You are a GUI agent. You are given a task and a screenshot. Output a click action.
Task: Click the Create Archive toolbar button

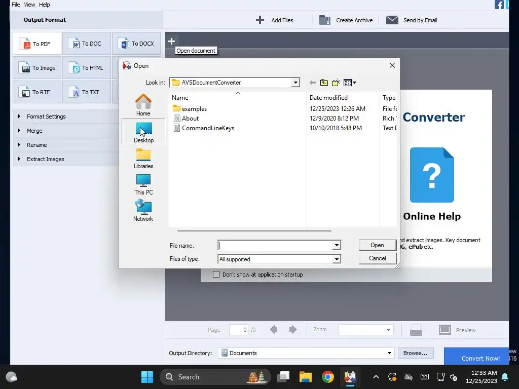tap(346, 20)
